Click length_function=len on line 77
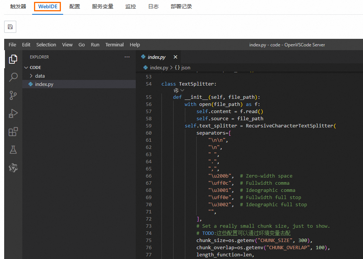The image size is (363, 259). (x=224, y=254)
